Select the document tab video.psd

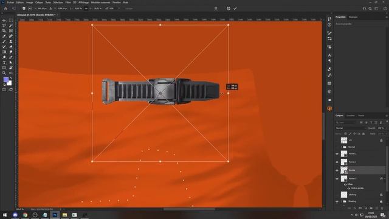[x=36, y=15]
